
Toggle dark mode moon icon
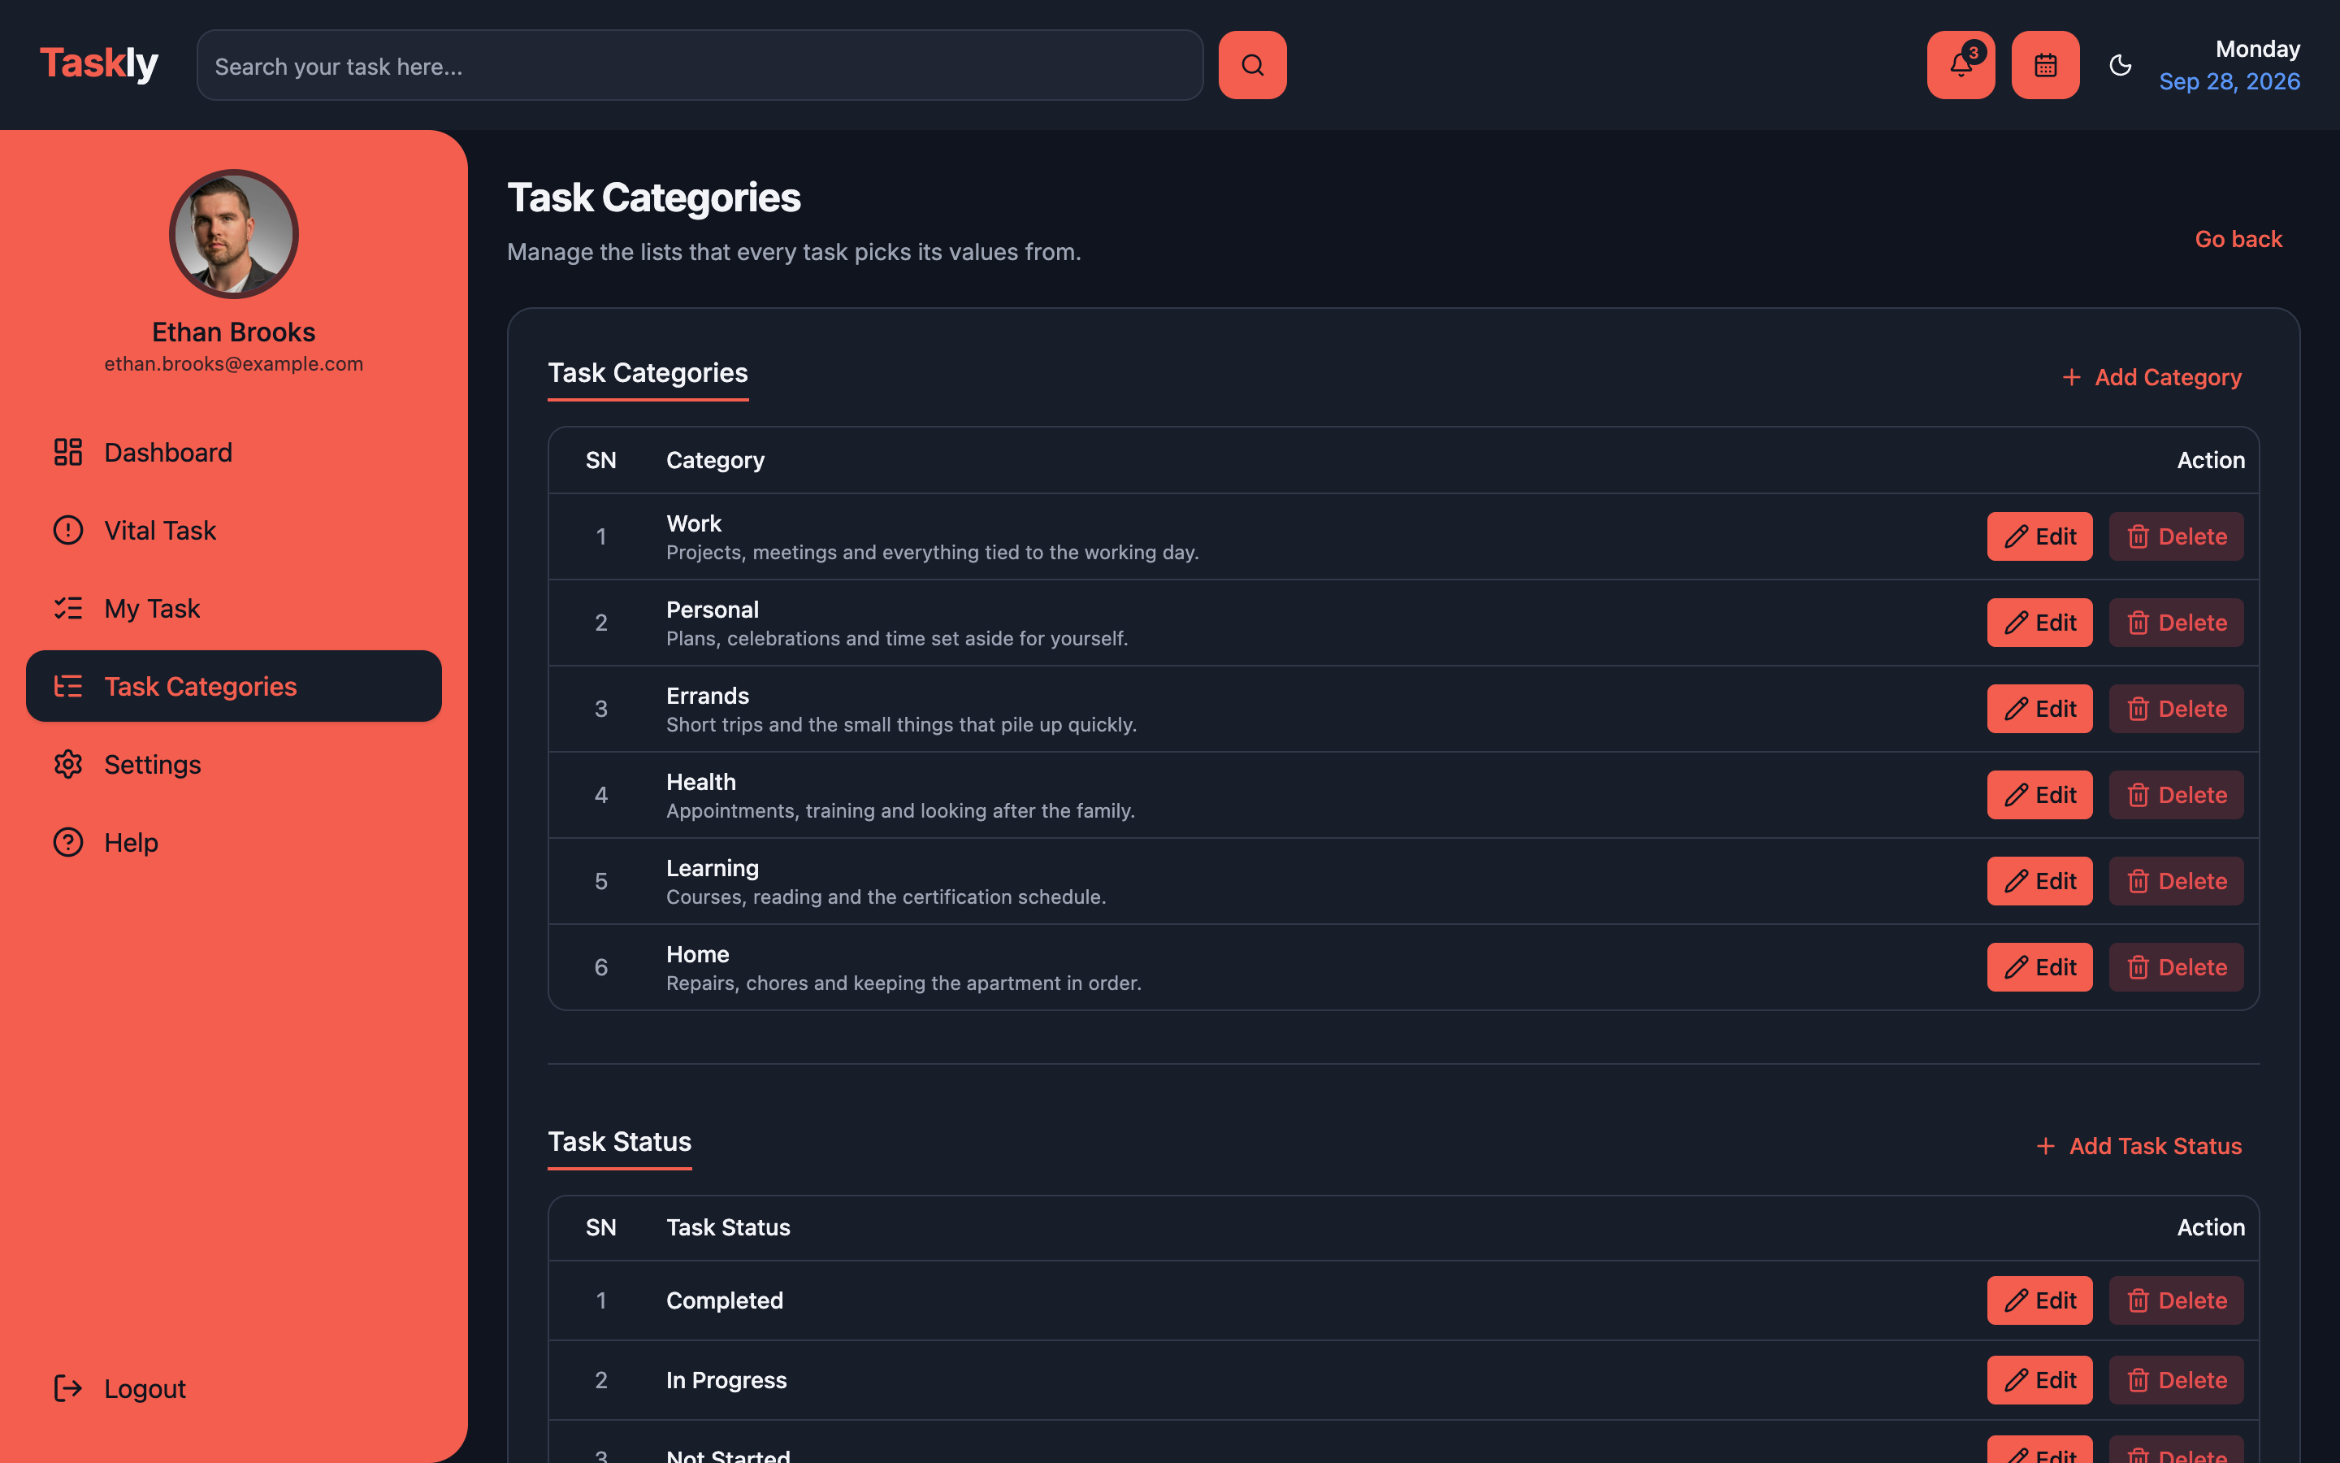(2120, 65)
